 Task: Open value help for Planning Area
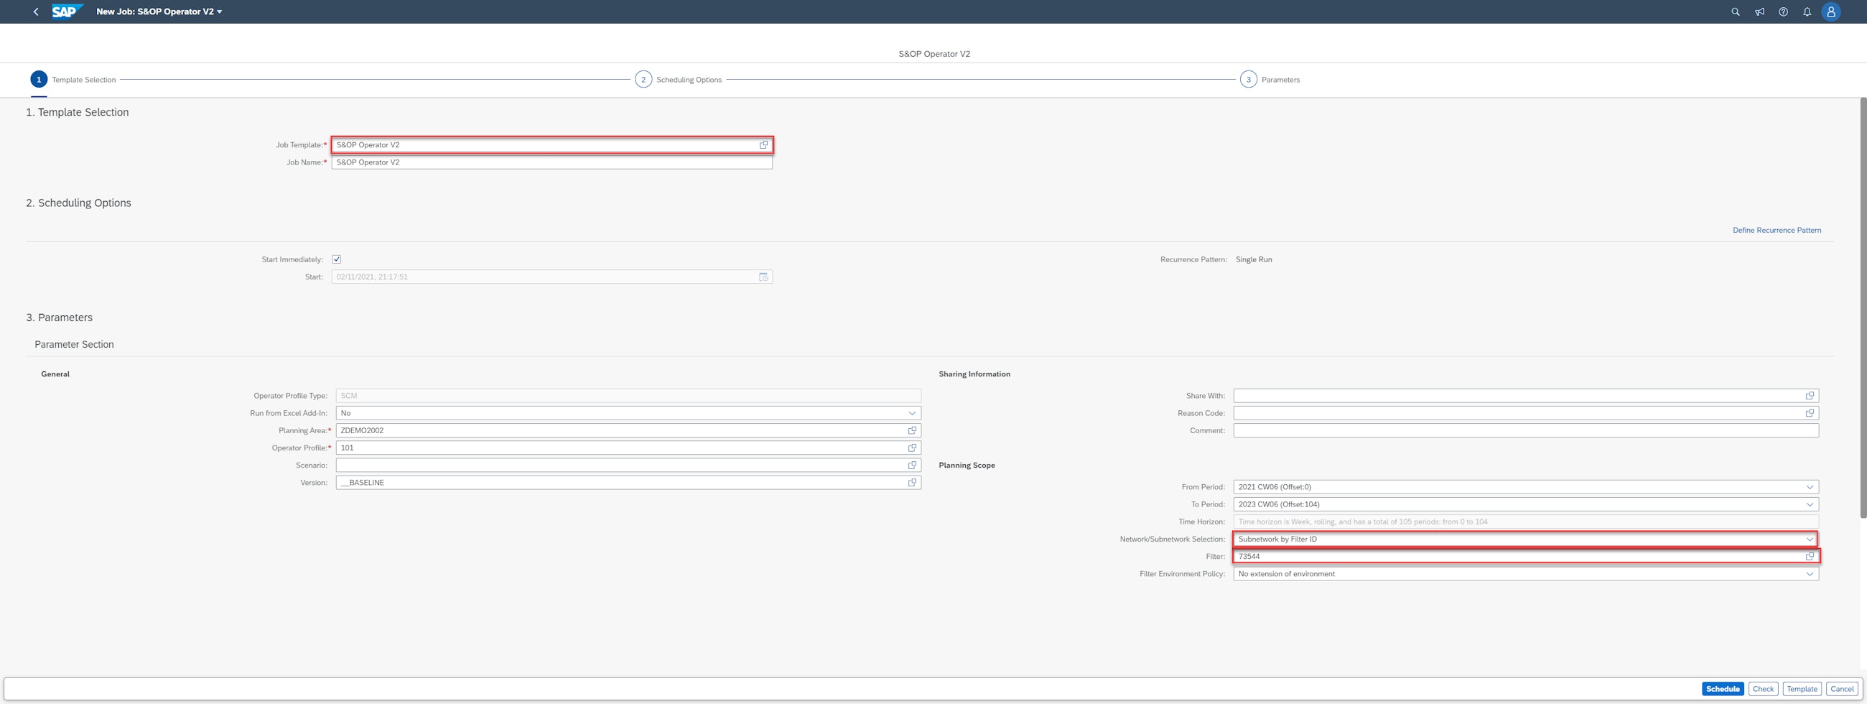(912, 431)
